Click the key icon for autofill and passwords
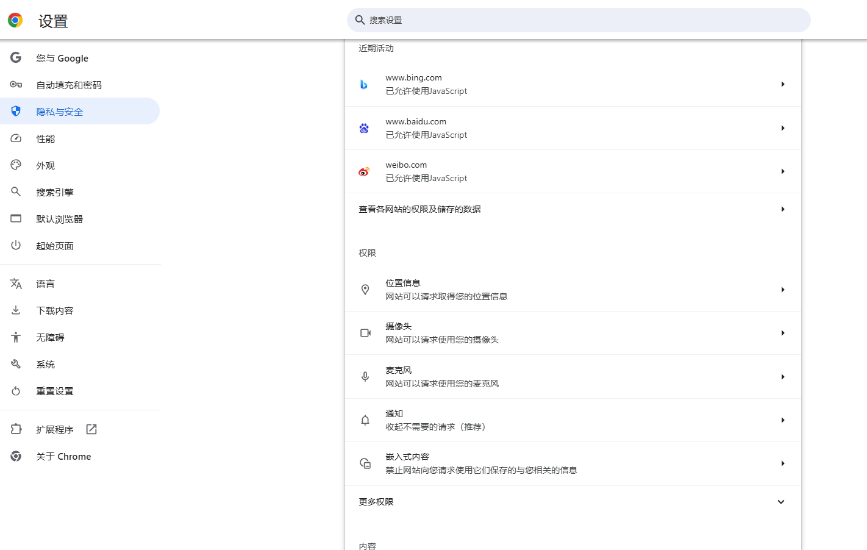This screenshot has width=867, height=550. pos(16,84)
